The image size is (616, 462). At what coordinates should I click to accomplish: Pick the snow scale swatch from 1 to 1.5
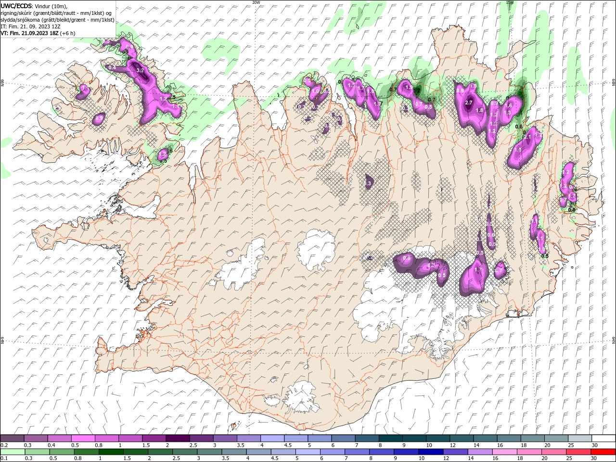coord(130,438)
